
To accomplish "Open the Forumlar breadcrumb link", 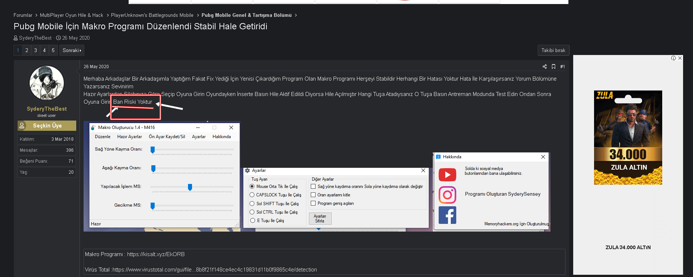I will pyautogui.click(x=23, y=15).
